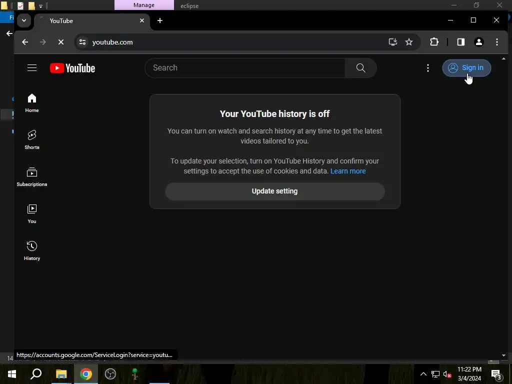
Task: Close the YouTube tab
Action: [x=141, y=20]
